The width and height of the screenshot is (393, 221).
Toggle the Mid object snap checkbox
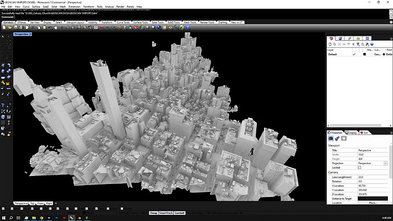coord(32,208)
